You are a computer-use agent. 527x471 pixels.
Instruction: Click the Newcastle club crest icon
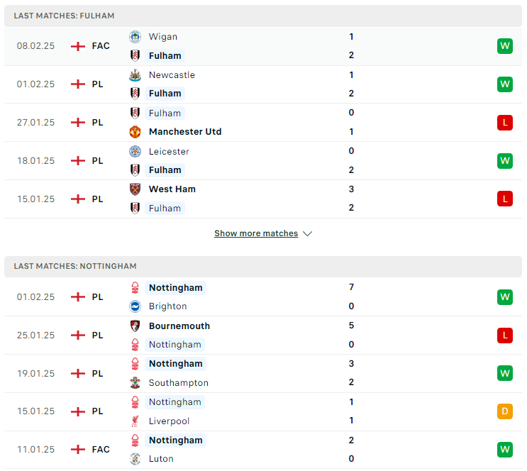point(135,75)
